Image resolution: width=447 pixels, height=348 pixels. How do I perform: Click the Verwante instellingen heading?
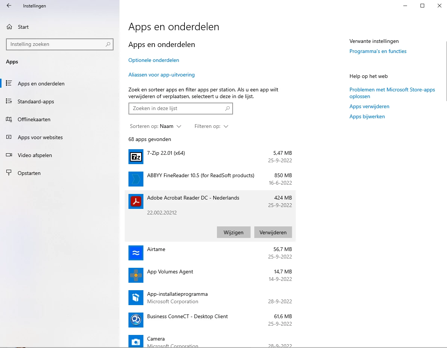(374, 41)
